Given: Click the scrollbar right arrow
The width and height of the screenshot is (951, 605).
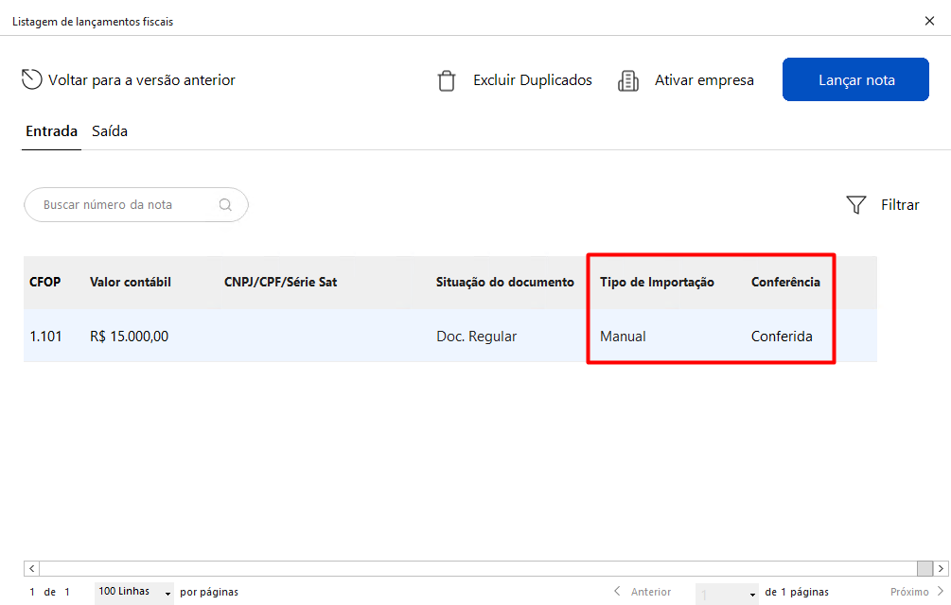Looking at the screenshot, I should pos(940,568).
